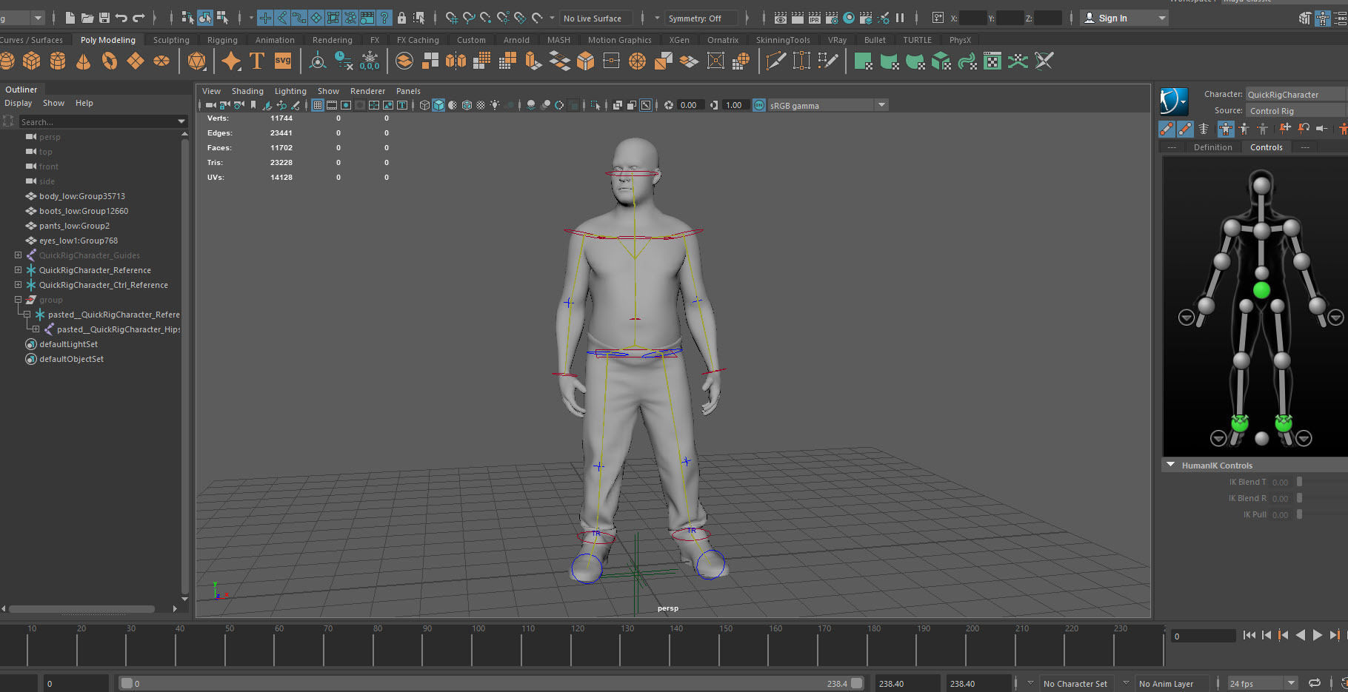Select the head effector on HumanIK figure
The height and width of the screenshot is (692, 1348).
tap(1261, 185)
